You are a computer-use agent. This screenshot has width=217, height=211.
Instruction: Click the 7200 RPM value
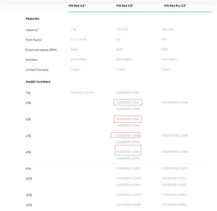[165, 49]
